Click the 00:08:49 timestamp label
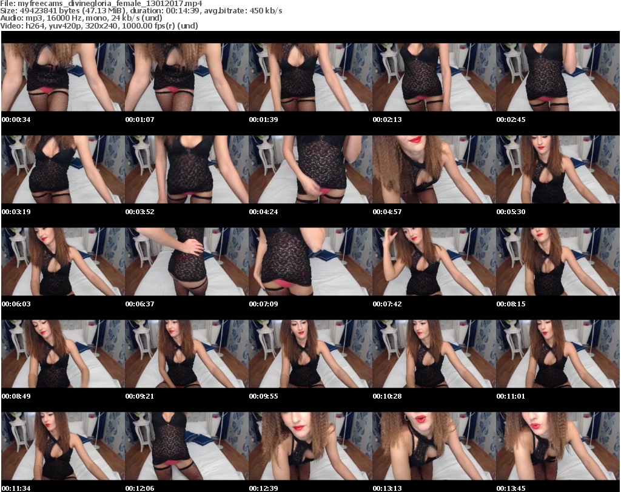621x492 pixels. (16, 396)
